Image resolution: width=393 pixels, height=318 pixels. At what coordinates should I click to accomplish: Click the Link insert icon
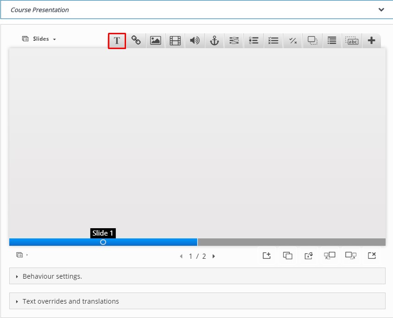coord(136,41)
